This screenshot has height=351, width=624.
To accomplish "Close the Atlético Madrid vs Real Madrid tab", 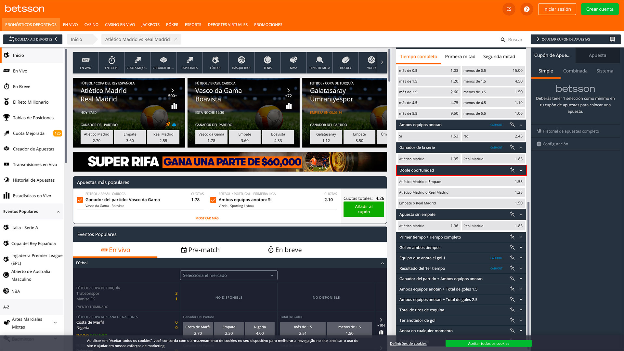I will 176,39.
